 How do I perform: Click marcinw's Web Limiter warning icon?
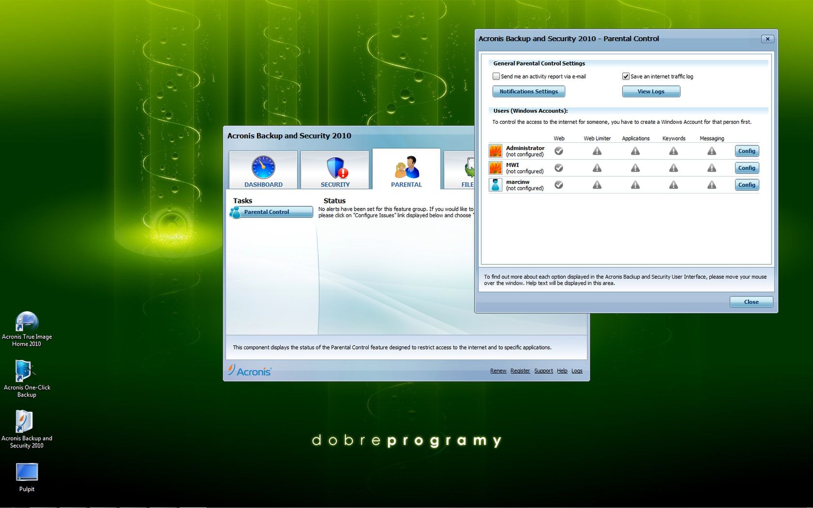tap(597, 185)
